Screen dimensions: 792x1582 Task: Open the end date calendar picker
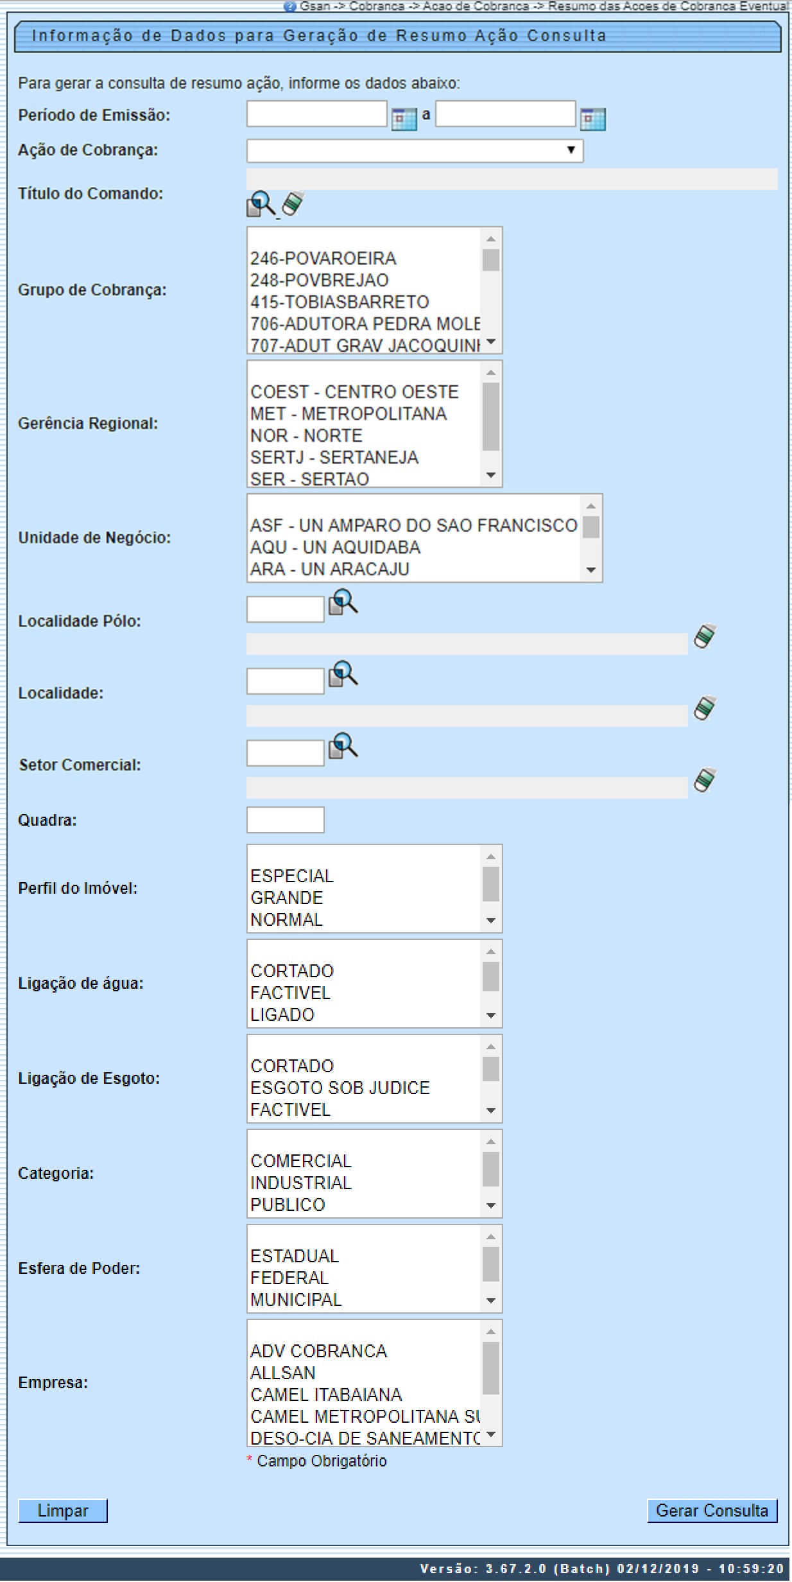coord(592,119)
